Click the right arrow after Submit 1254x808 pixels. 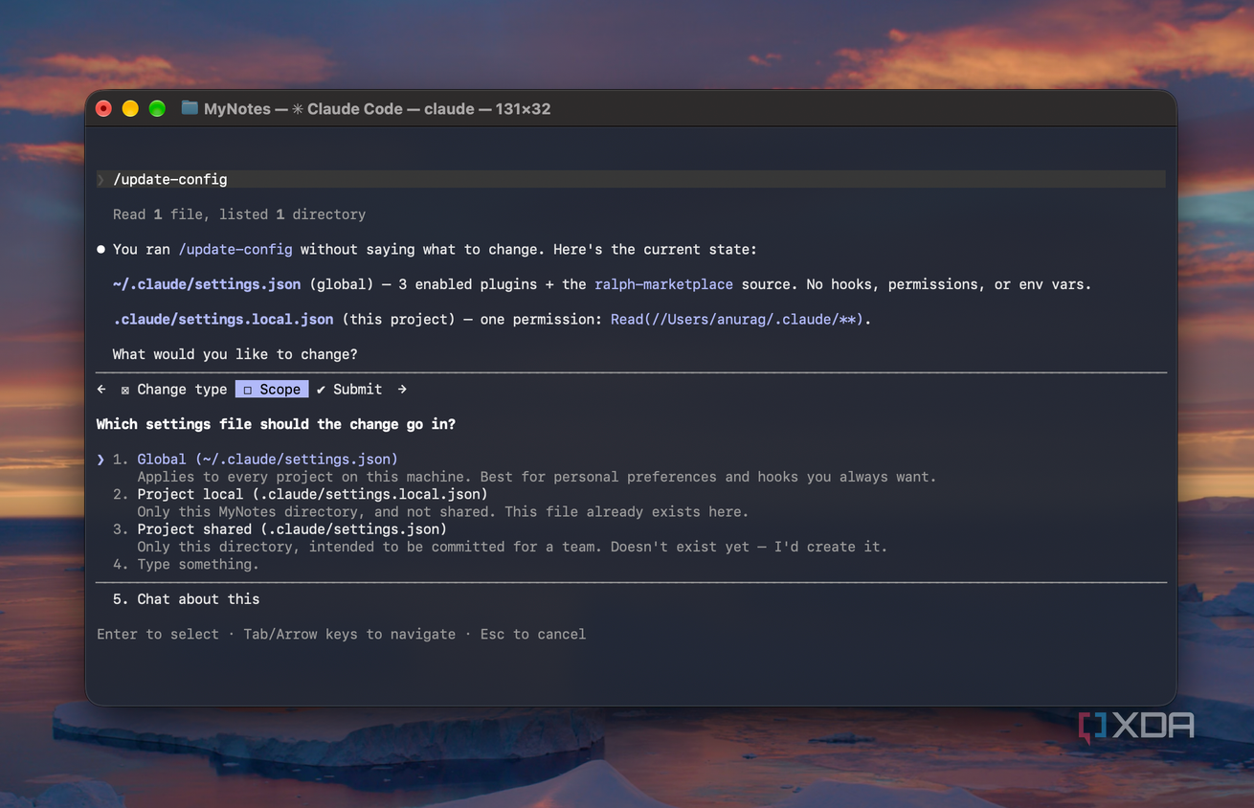(x=402, y=390)
